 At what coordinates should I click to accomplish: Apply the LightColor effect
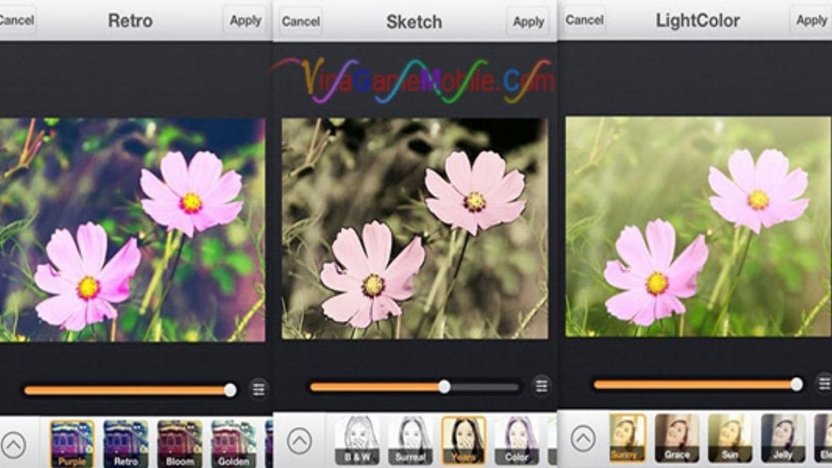(x=811, y=20)
